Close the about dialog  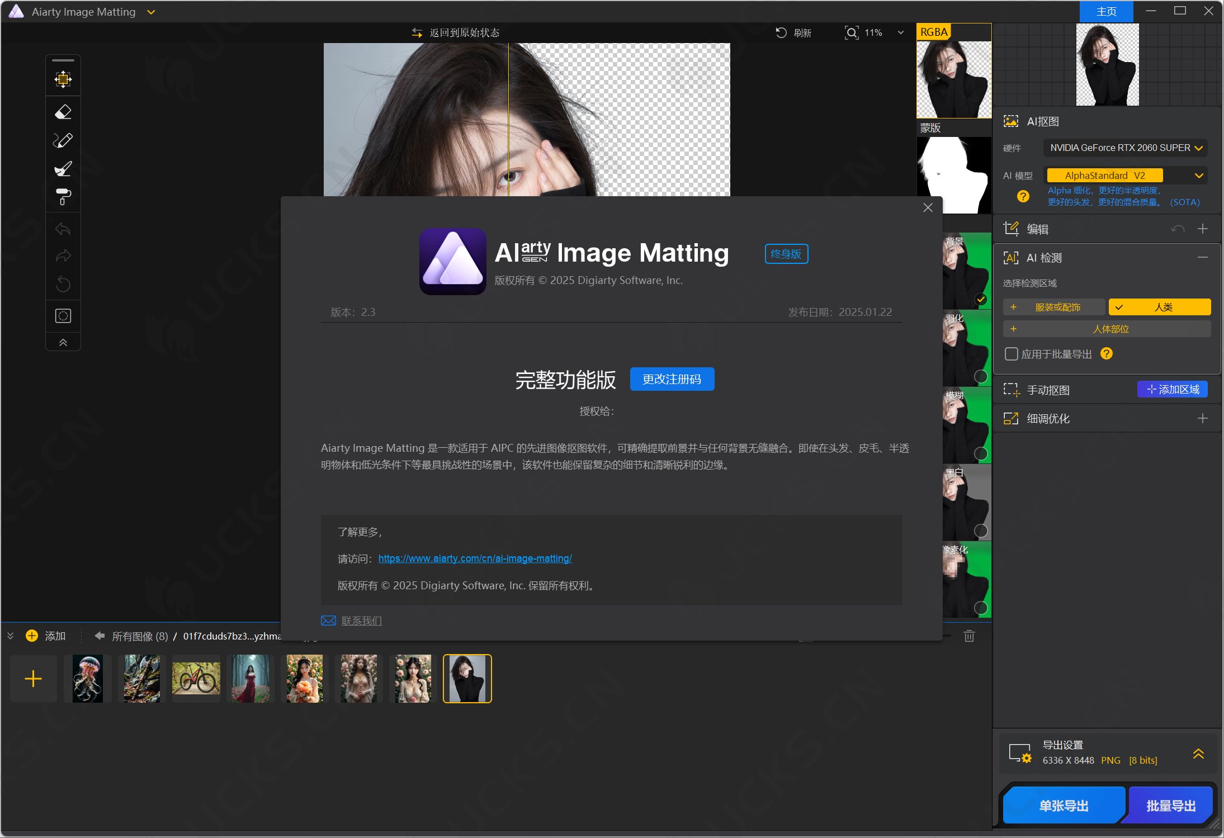click(x=928, y=208)
